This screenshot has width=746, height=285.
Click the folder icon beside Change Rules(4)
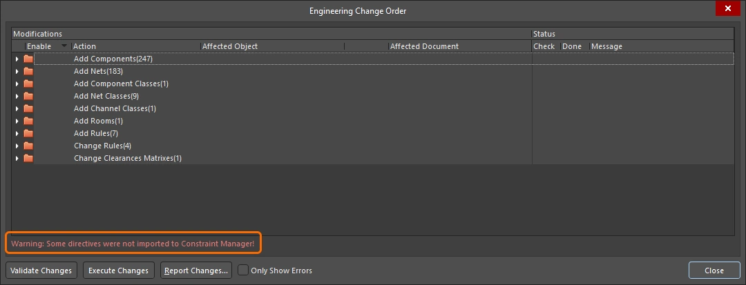point(28,146)
